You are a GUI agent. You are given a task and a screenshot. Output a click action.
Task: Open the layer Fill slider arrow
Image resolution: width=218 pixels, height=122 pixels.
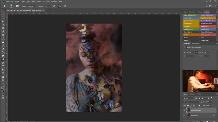click(x=211, y=105)
